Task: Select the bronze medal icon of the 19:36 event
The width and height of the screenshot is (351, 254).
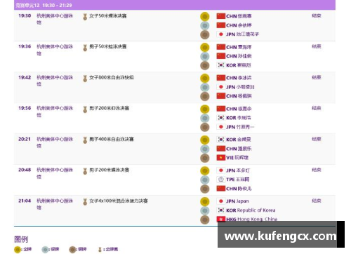Action: (x=205, y=65)
